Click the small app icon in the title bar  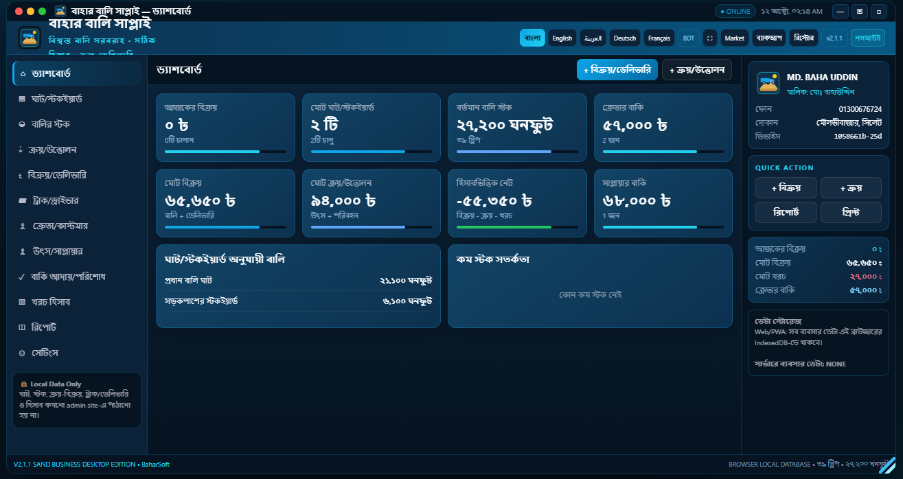(60, 11)
